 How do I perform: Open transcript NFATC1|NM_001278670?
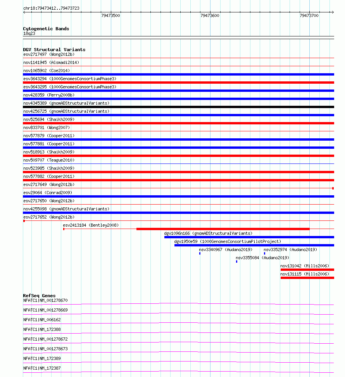45,301
